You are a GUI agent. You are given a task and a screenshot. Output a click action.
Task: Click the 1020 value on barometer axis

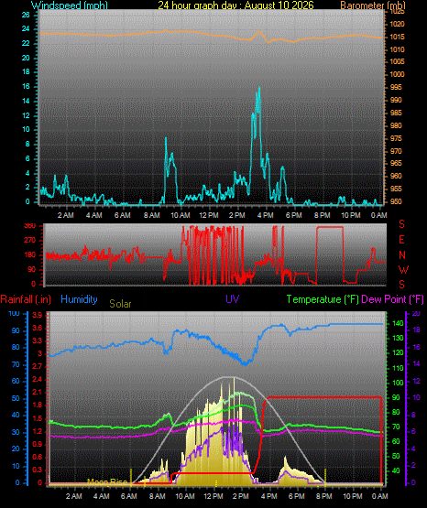(397, 25)
